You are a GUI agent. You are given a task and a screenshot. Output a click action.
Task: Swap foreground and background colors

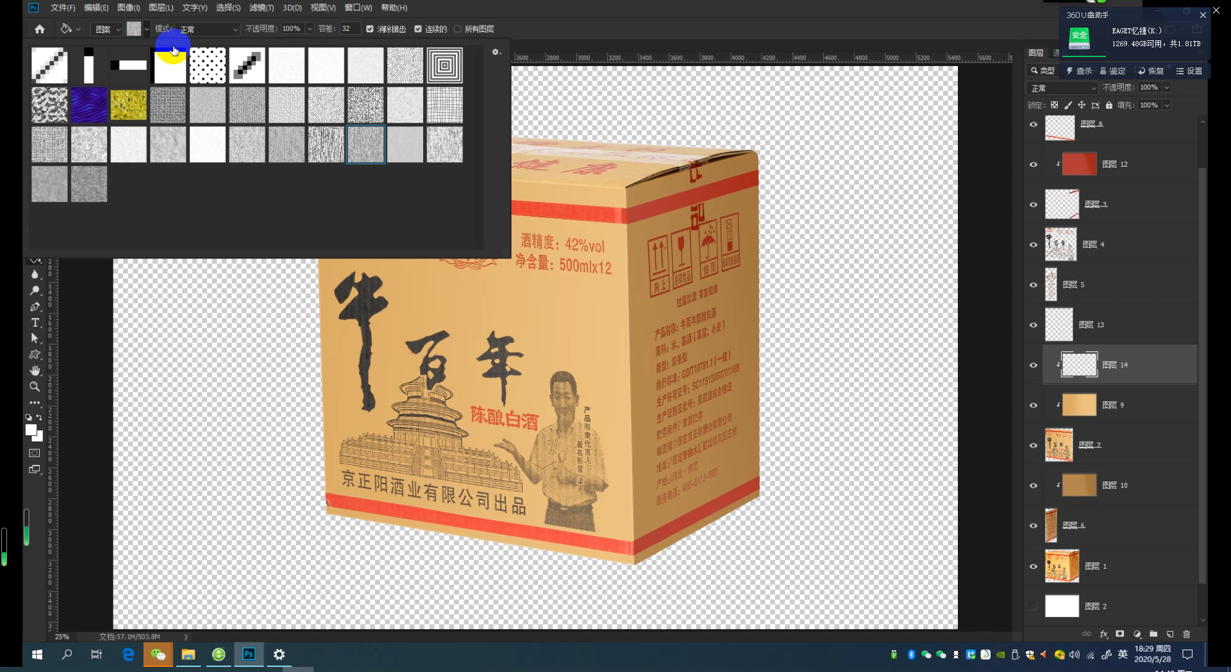pos(39,417)
